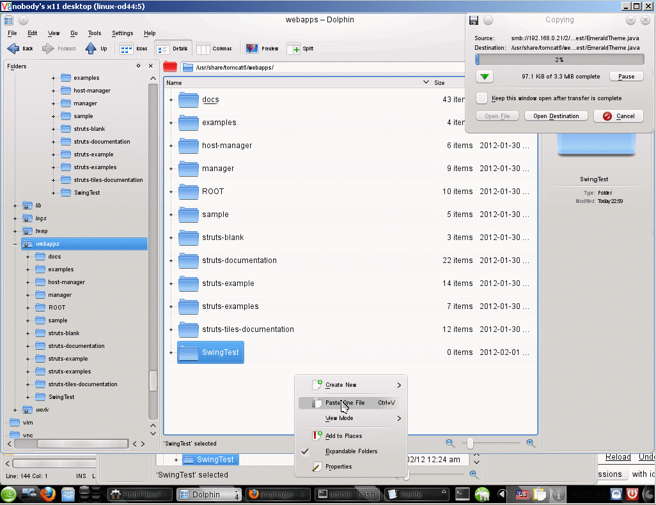Click the floppy disk icon in Copying dialog
The width and height of the screenshot is (656, 505).
[474, 20]
